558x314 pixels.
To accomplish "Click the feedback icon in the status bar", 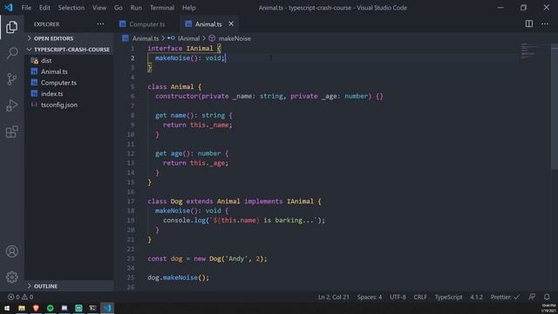I will point(532,297).
